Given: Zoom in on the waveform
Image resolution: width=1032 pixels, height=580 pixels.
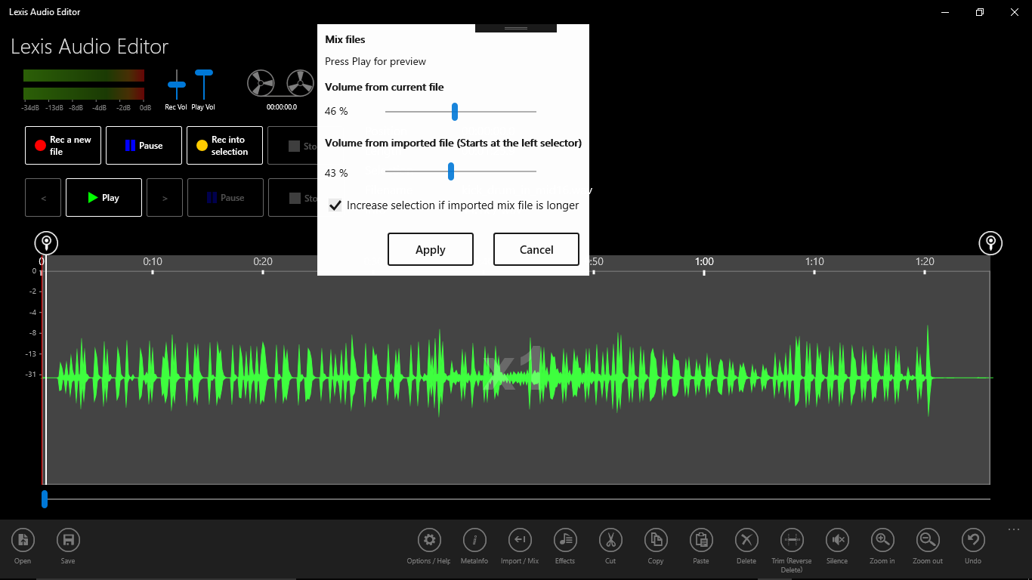Looking at the screenshot, I should point(882,540).
